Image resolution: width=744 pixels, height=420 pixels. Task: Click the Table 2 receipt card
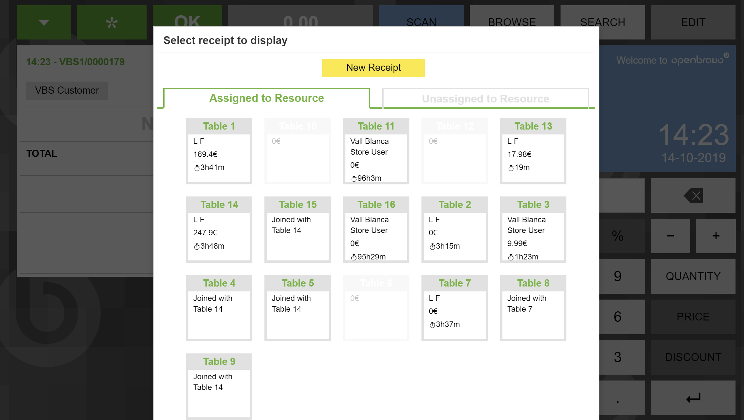point(454,229)
